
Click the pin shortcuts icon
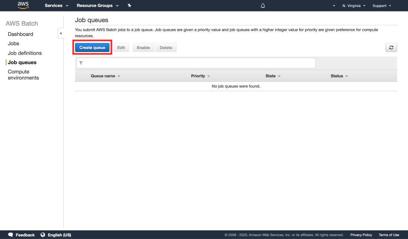tap(129, 6)
